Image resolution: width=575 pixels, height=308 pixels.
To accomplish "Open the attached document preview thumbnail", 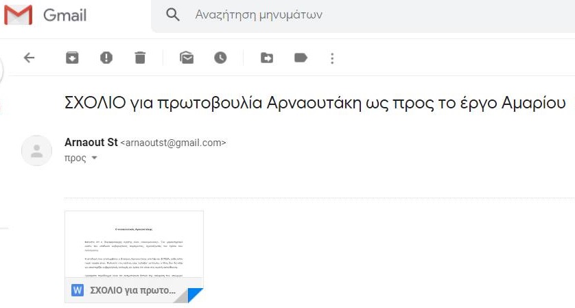I will pos(134,247).
